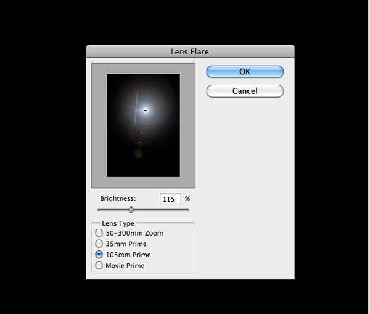Image resolution: width=370 pixels, height=314 pixels.
Task: Choose the 35mm Prime radio button
Action: coord(99,244)
